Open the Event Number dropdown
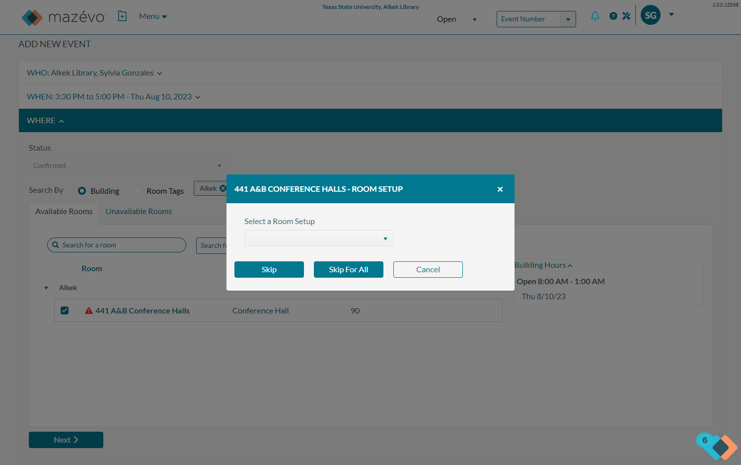Image resolution: width=741 pixels, height=465 pixels. pyautogui.click(x=568, y=19)
